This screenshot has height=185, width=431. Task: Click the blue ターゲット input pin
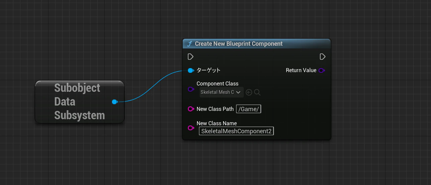click(x=191, y=70)
